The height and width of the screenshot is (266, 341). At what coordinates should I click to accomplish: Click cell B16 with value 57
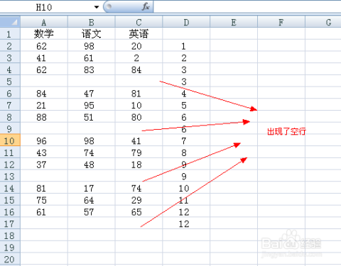click(92, 211)
